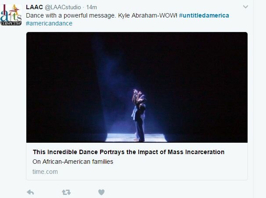The width and height of the screenshot is (266, 198).
Task: Like the tweet with the heart icon
Action: [101, 192]
